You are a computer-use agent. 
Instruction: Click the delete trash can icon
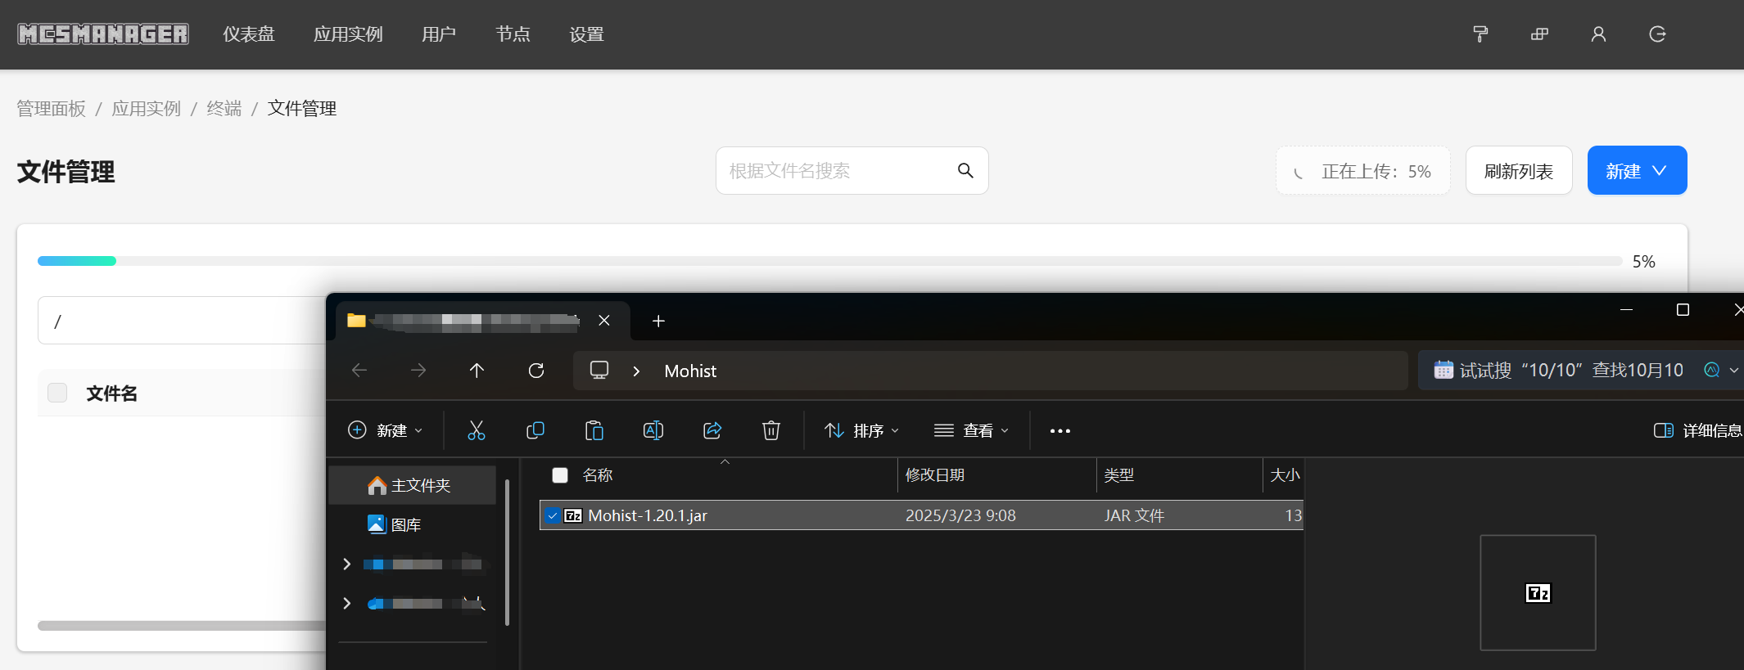[x=771, y=430]
